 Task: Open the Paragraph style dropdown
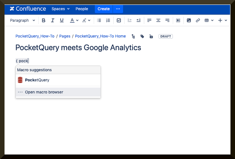23,20
